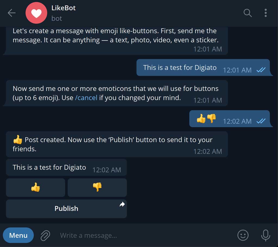Select the sent thumbs emoji message bubble

[230, 119]
